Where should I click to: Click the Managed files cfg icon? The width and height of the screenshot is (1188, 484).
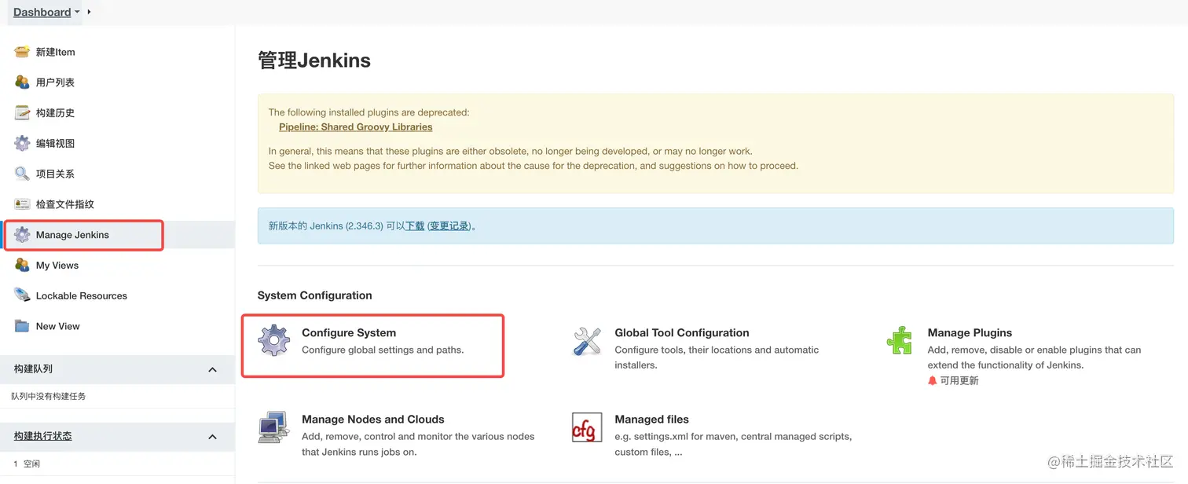587,427
